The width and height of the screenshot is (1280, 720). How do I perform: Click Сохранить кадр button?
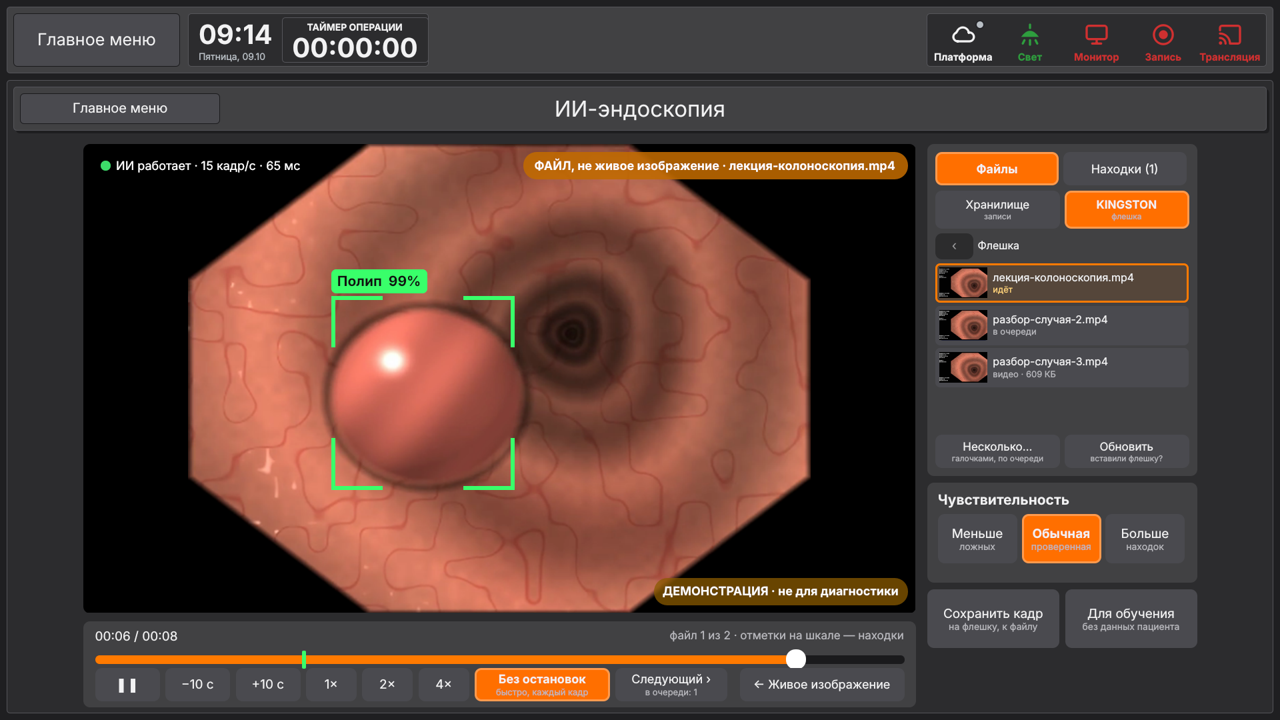[x=993, y=619]
